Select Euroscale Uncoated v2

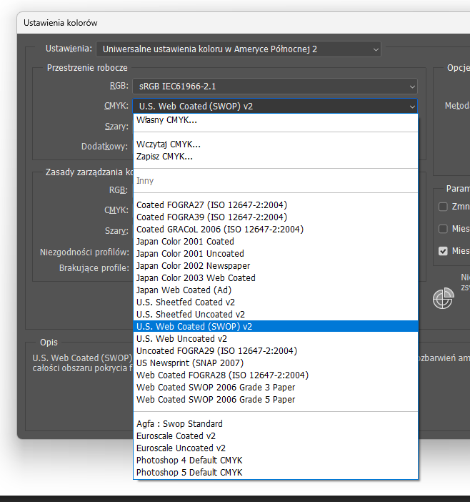pyautogui.click(x=276, y=448)
